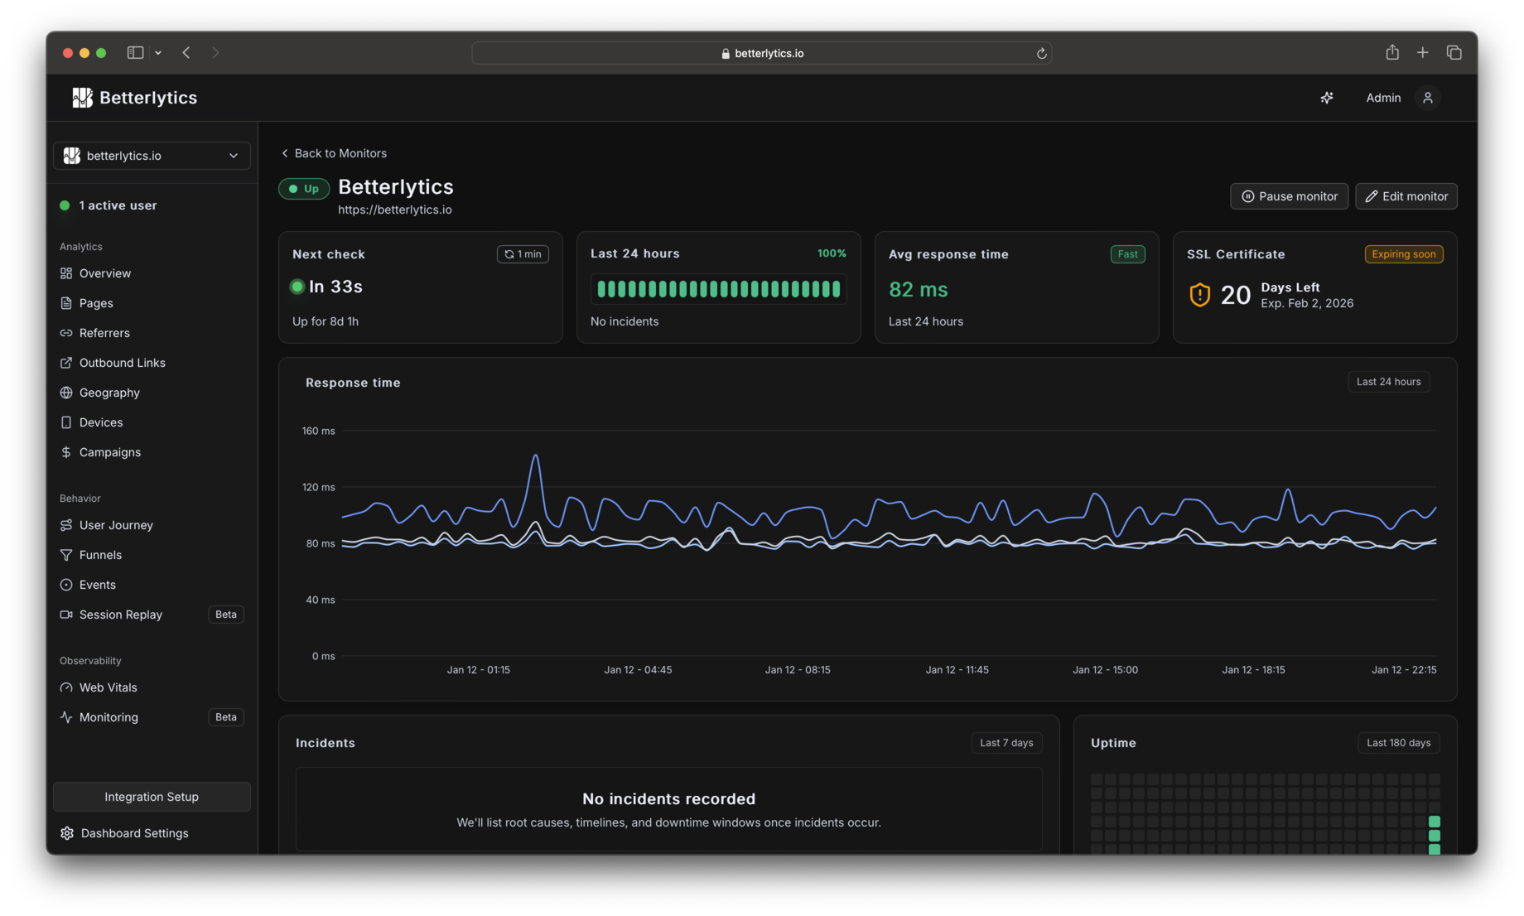The image size is (1524, 916).
Task: Click the Monitoring pulse icon
Action: pyautogui.click(x=66, y=717)
